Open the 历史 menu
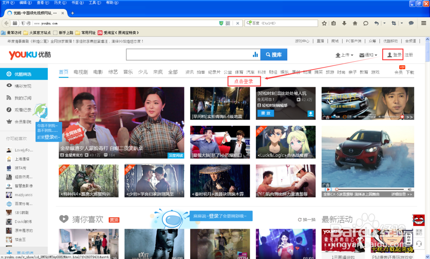Viewport: 430px width, 259px height. click(60, 3)
